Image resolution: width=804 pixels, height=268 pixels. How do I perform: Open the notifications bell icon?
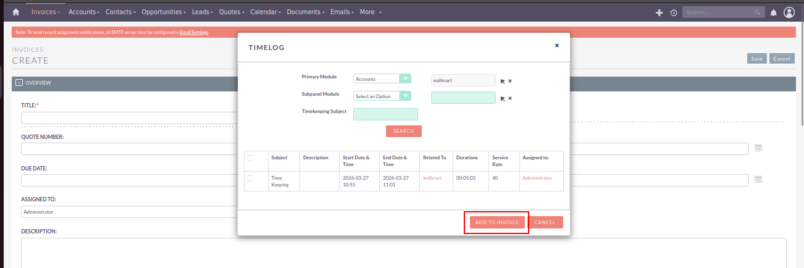coord(773,12)
